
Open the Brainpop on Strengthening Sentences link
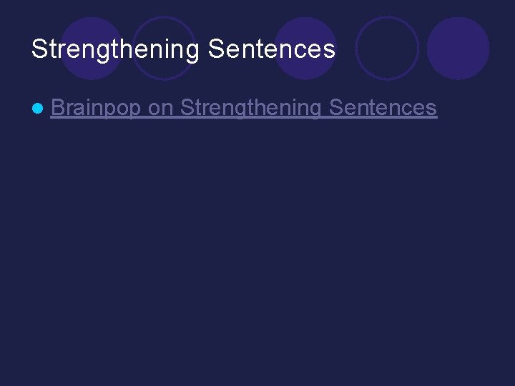pos(244,108)
